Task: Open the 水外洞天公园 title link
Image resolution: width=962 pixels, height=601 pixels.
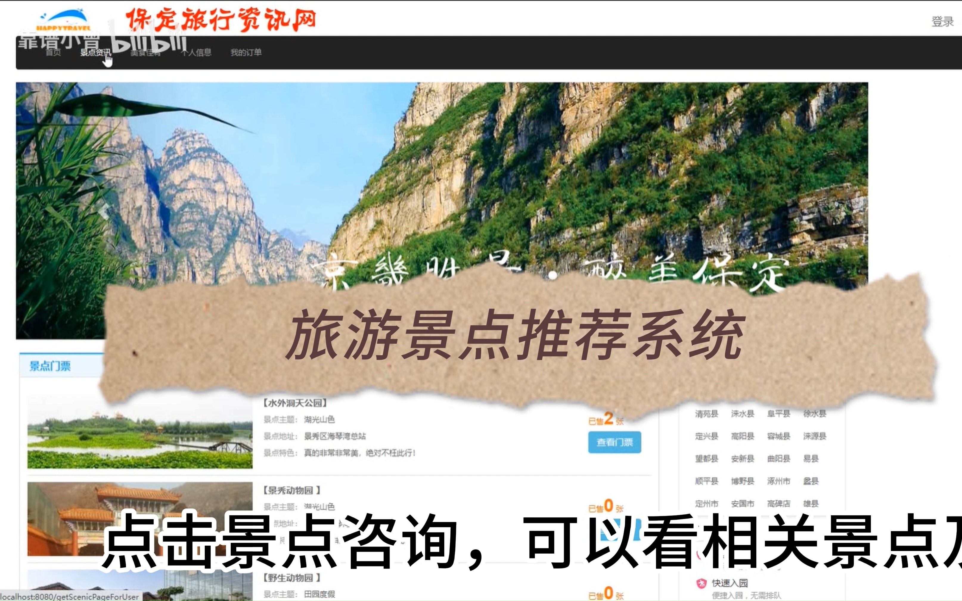Action: coord(295,403)
